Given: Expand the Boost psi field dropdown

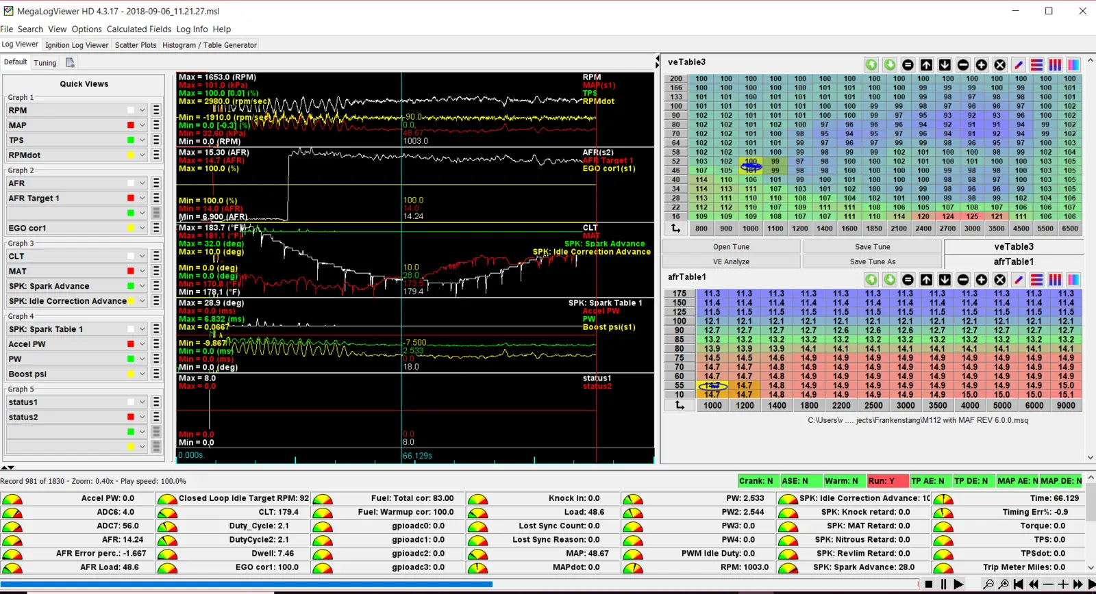Looking at the screenshot, I should tap(142, 374).
